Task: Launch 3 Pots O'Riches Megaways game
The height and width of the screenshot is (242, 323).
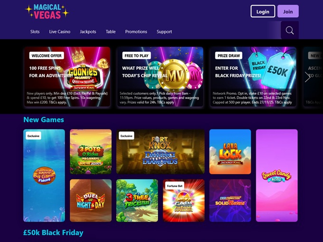Action: point(91,152)
